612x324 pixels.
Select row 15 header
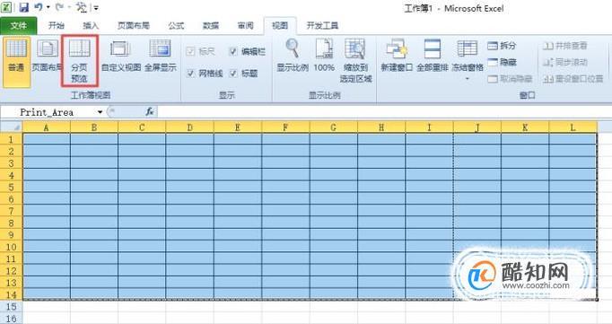coord(12,307)
